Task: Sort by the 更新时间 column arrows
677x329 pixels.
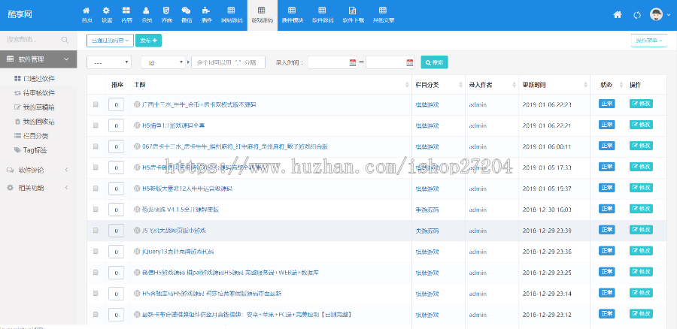Action: 586,86
